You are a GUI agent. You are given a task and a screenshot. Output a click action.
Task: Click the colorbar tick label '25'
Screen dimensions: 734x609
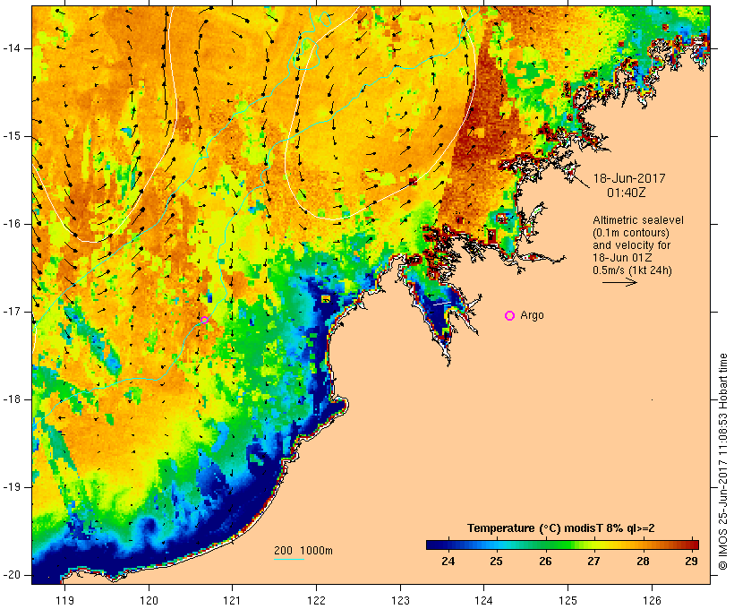tap(497, 561)
